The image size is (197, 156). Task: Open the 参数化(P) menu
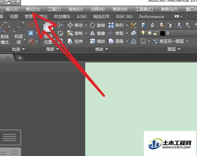tap(169, 9)
